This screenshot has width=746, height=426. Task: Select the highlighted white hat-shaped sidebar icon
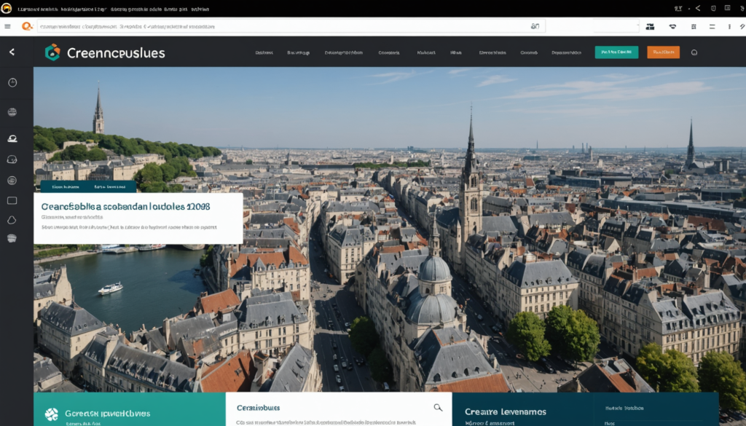pos(12,138)
